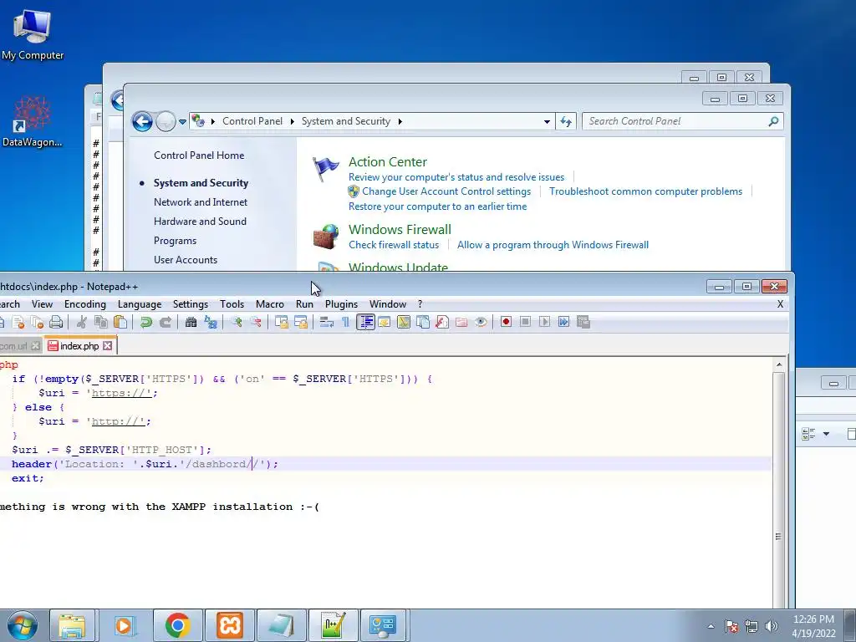
Task: Start macro recording with red dot
Action: [506, 322]
